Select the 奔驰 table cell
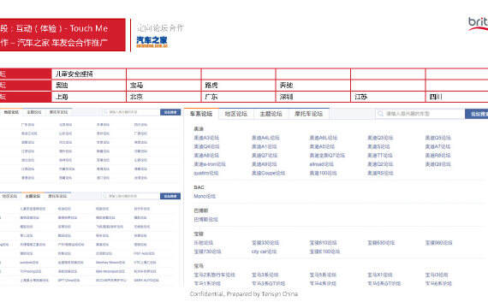This screenshot has width=488, height=308. click(313, 86)
